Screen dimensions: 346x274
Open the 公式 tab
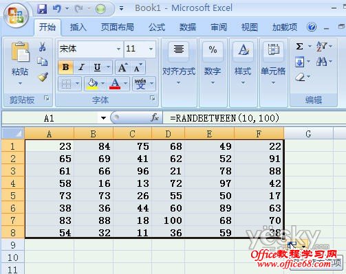(x=157, y=27)
